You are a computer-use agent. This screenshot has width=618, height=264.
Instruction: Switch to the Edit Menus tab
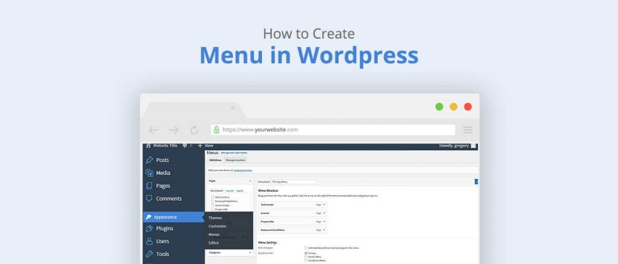tap(215, 160)
